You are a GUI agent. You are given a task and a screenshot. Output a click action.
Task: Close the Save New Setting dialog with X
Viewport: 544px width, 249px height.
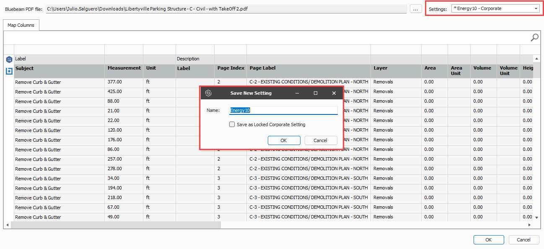pyautogui.click(x=334, y=93)
